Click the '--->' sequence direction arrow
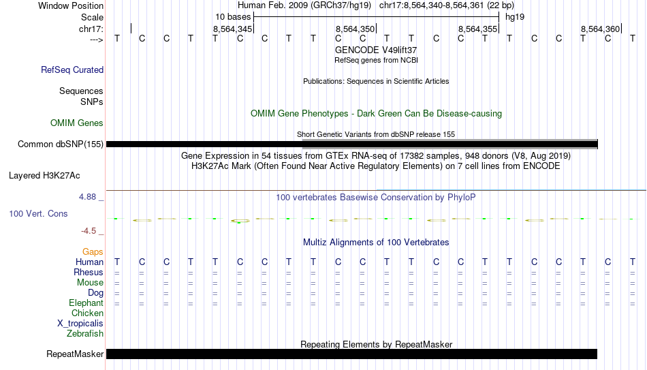This screenshot has height=370, width=647. pos(97,40)
